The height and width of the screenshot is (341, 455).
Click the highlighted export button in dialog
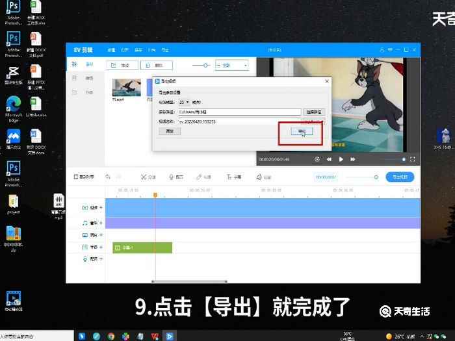coord(302,131)
